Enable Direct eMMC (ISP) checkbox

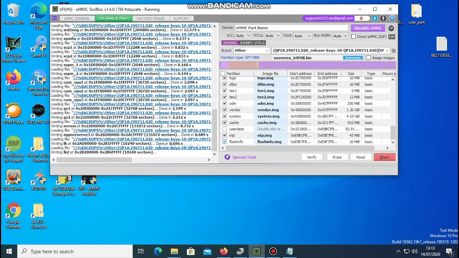point(354,37)
